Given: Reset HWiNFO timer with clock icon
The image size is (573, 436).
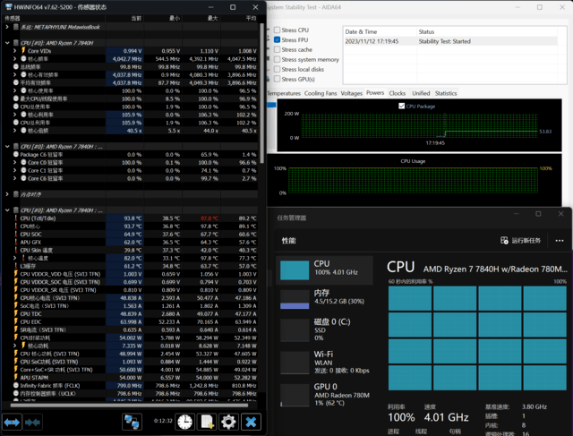Looking at the screenshot, I should [x=184, y=422].
